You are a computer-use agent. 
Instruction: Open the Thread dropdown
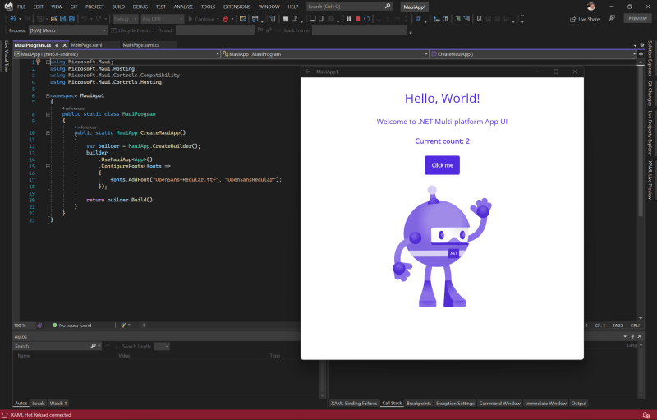tap(215, 30)
